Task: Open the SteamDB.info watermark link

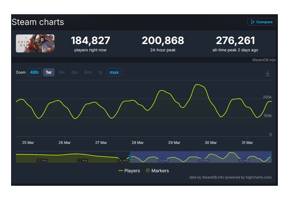Action: tap(264, 60)
